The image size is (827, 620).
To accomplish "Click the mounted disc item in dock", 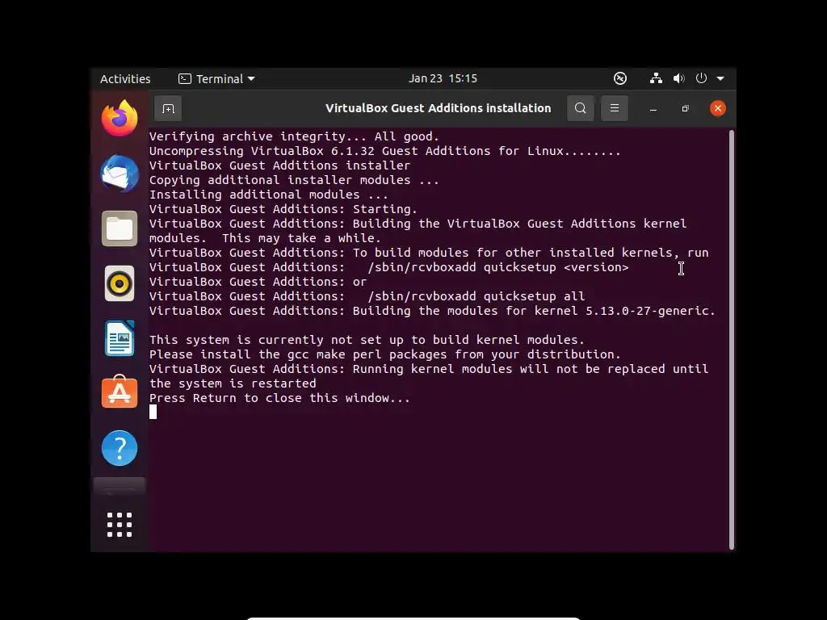I will [x=120, y=485].
